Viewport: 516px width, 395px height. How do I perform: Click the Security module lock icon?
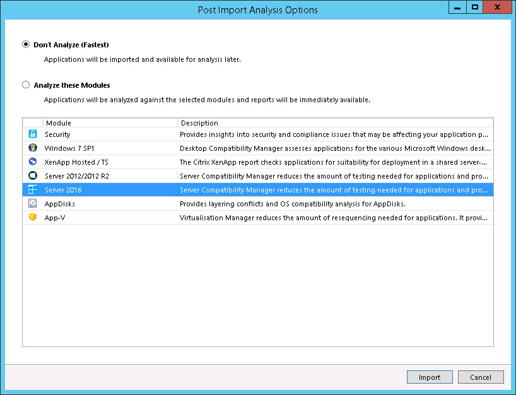[33, 134]
